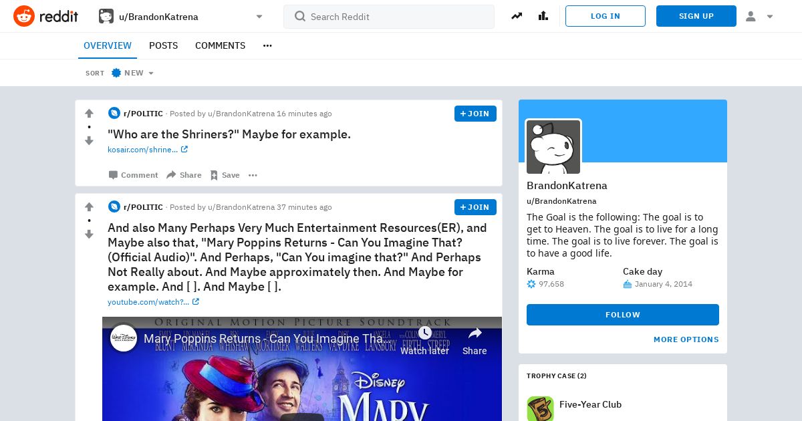Switch to the COMMENTS tab
The image size is (802, 421).
[220, 45]
